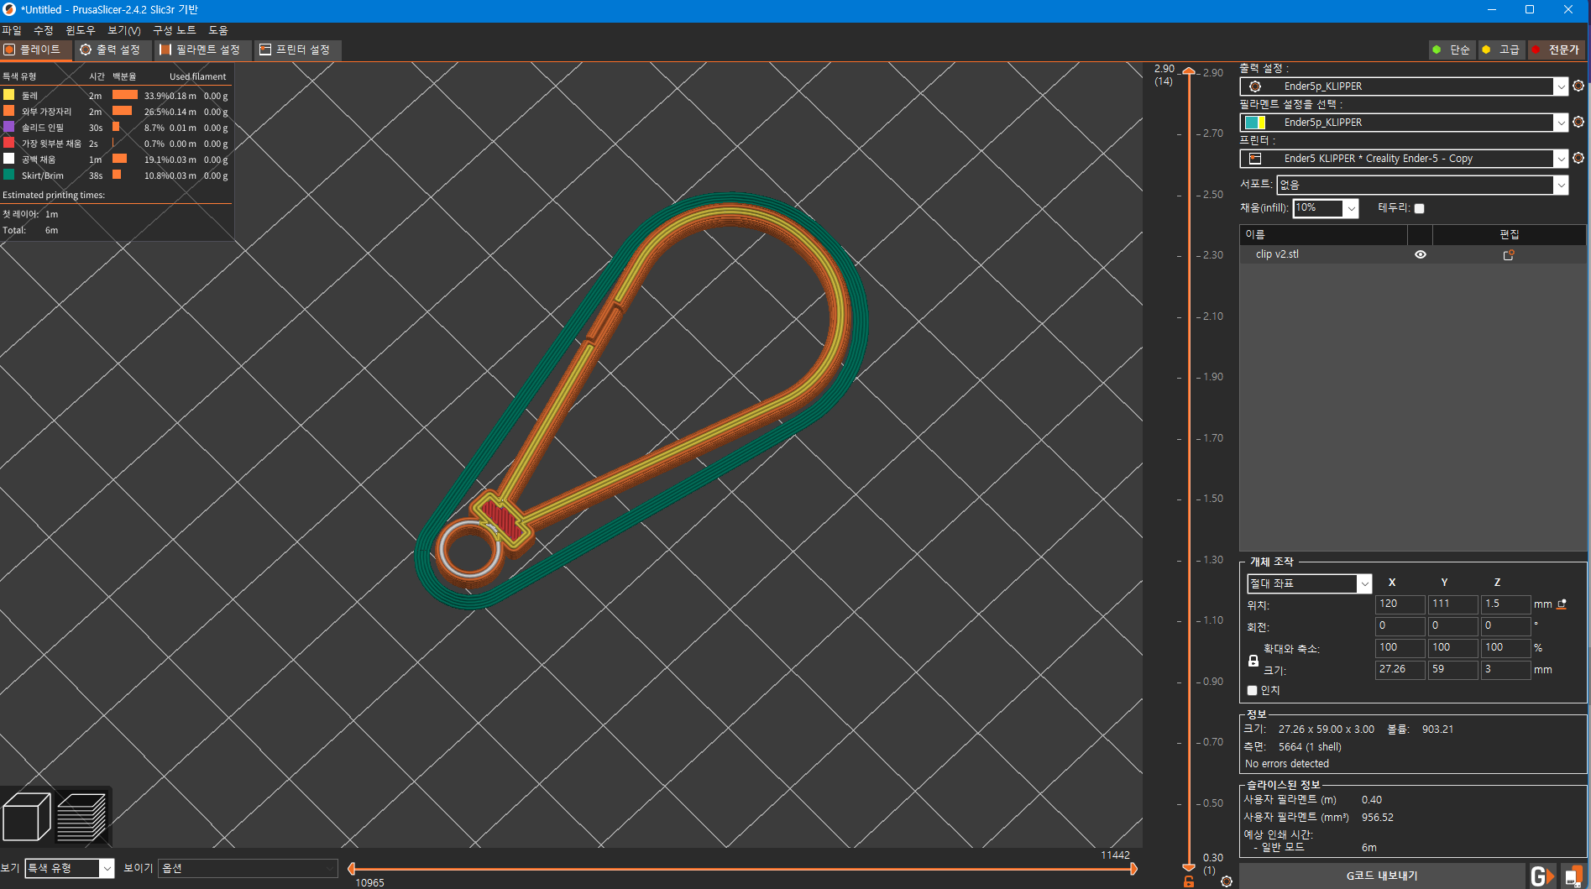Switch to the layers preview view
1591x889 pixels.
[x=81, y=817]
